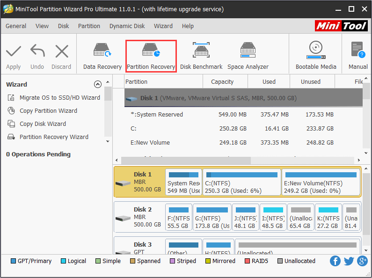Open the Partition menu

[x=89, y=26]
